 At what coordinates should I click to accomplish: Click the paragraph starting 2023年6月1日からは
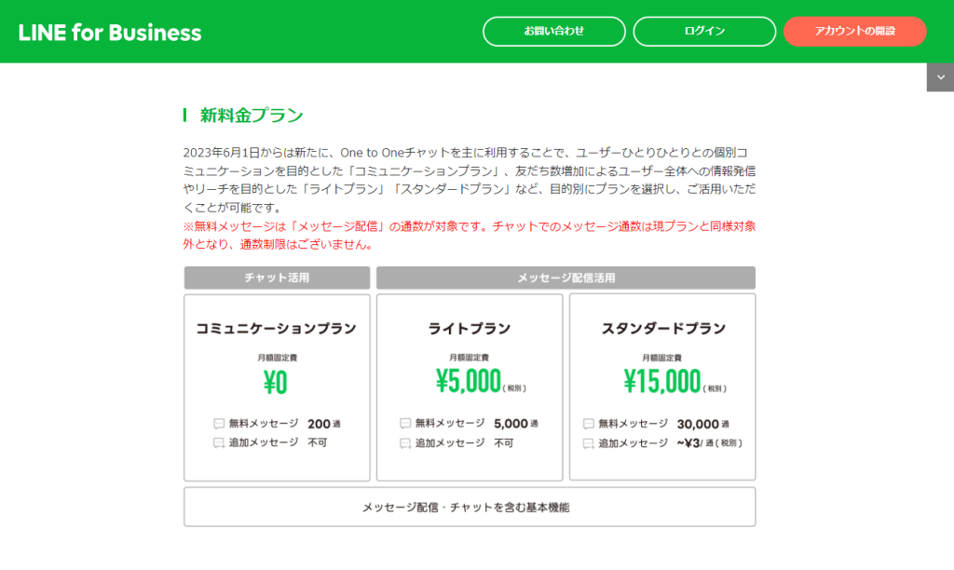tap(470, 180)
